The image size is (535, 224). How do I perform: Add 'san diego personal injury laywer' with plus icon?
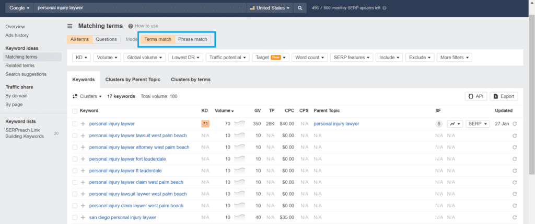83,217
